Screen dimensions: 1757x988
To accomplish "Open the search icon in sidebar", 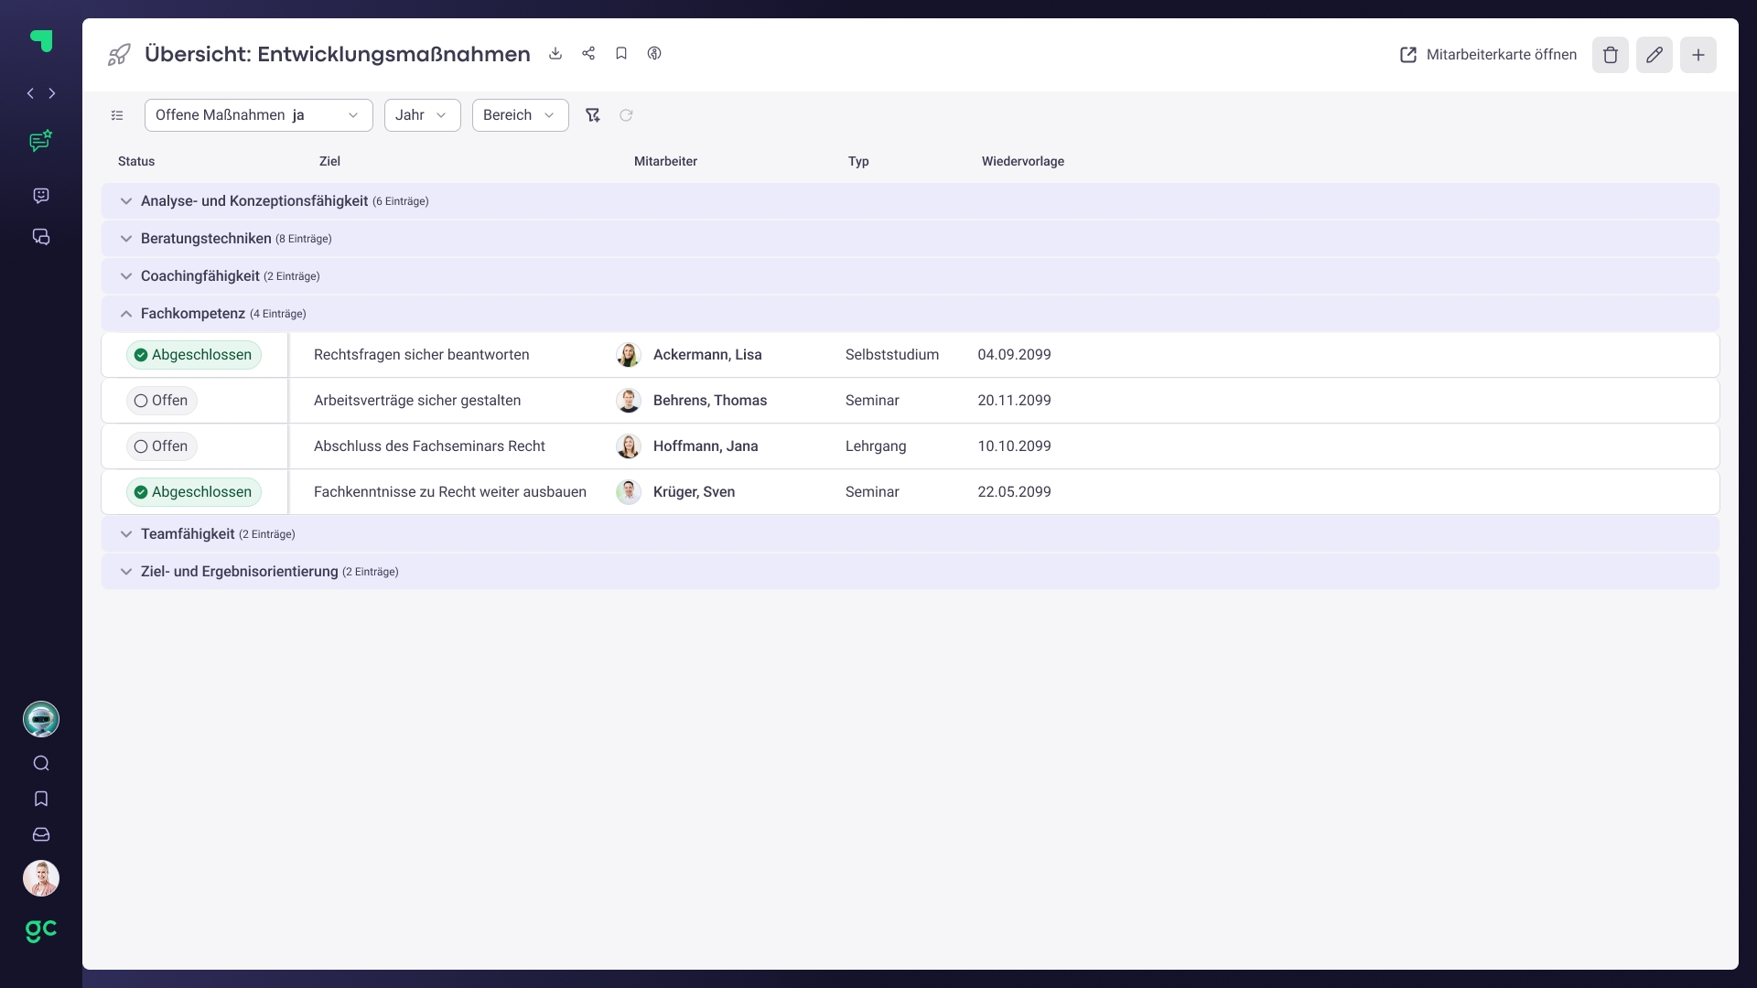I will (41, 763).
